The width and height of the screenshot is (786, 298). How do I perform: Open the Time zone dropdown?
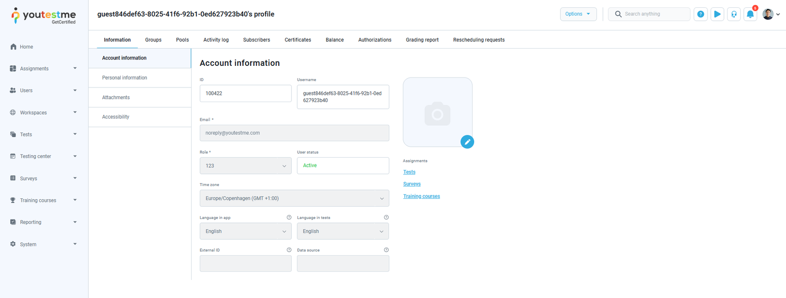294,198
